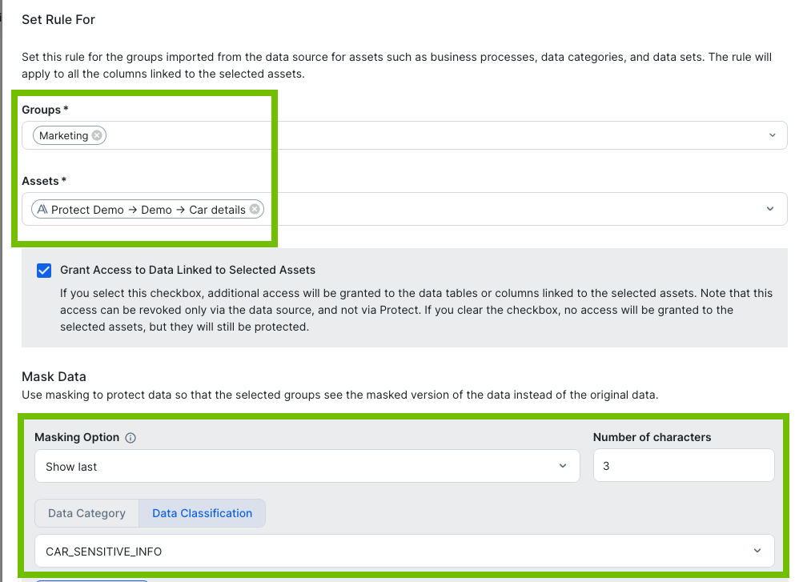
Task: Switch to the Data Category tab
Action: click(x=86, y=513)
